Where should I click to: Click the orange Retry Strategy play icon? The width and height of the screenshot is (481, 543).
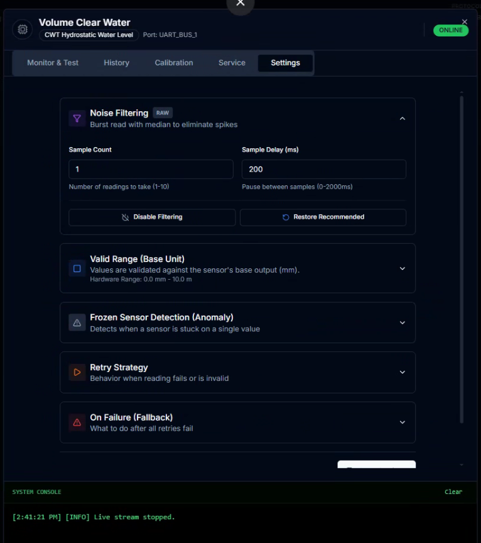click(x=77, y=372)
